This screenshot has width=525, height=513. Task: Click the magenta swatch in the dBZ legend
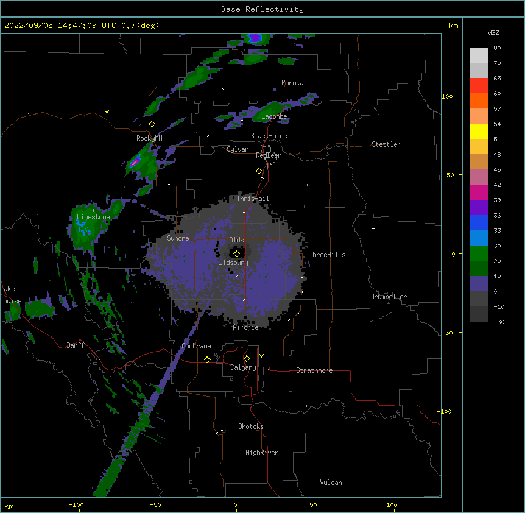tap(479, 192)
